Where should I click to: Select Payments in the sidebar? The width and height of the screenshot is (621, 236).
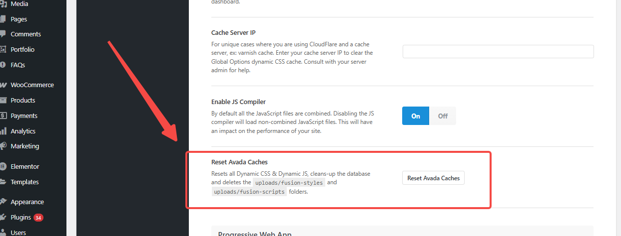tap(24, 116)
